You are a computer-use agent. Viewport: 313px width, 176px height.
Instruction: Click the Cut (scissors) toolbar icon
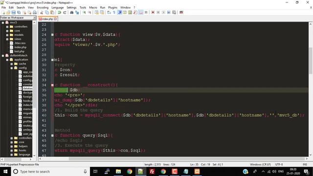click(42, 12)
